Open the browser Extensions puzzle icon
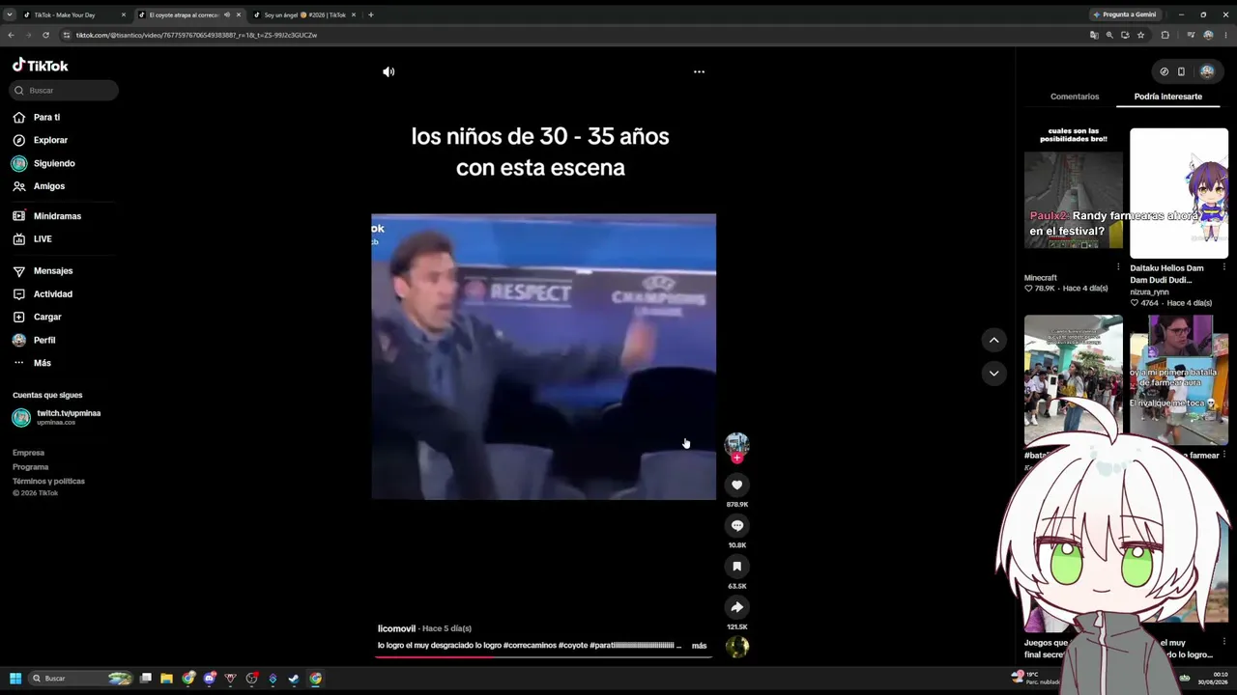1237x695 pixels. (1165, 35)
